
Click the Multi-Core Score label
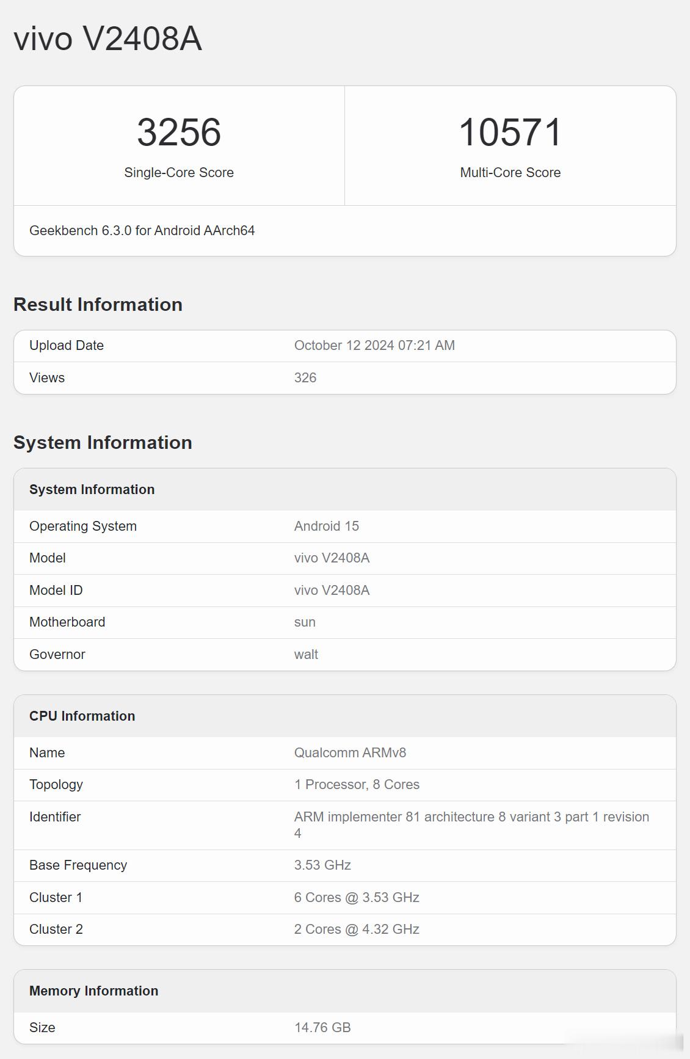click(x=510, y=173)
